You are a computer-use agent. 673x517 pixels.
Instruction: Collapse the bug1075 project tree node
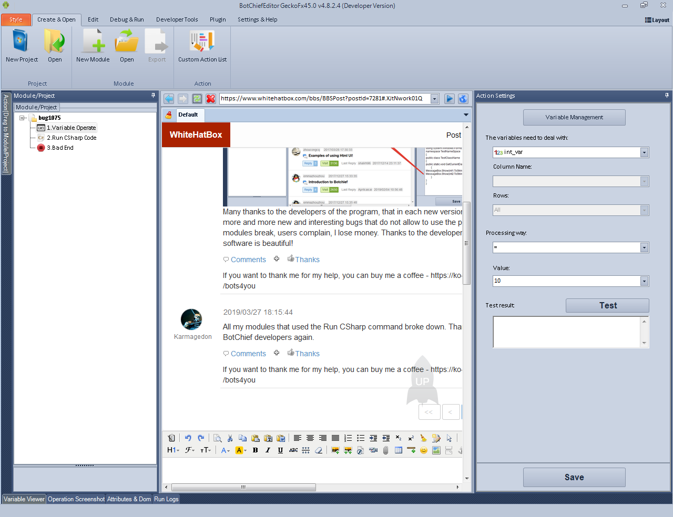23,118
